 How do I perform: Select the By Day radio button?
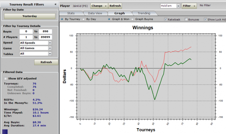tap(83, 19)
